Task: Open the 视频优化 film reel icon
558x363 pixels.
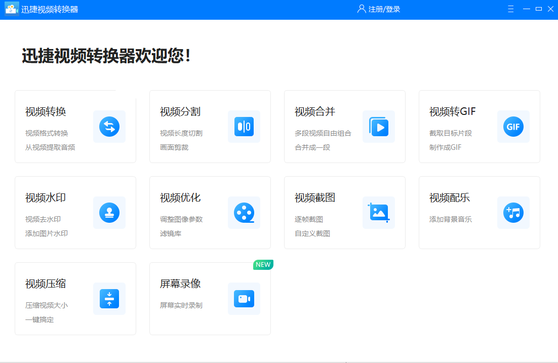Action: [x=244, y=213]
